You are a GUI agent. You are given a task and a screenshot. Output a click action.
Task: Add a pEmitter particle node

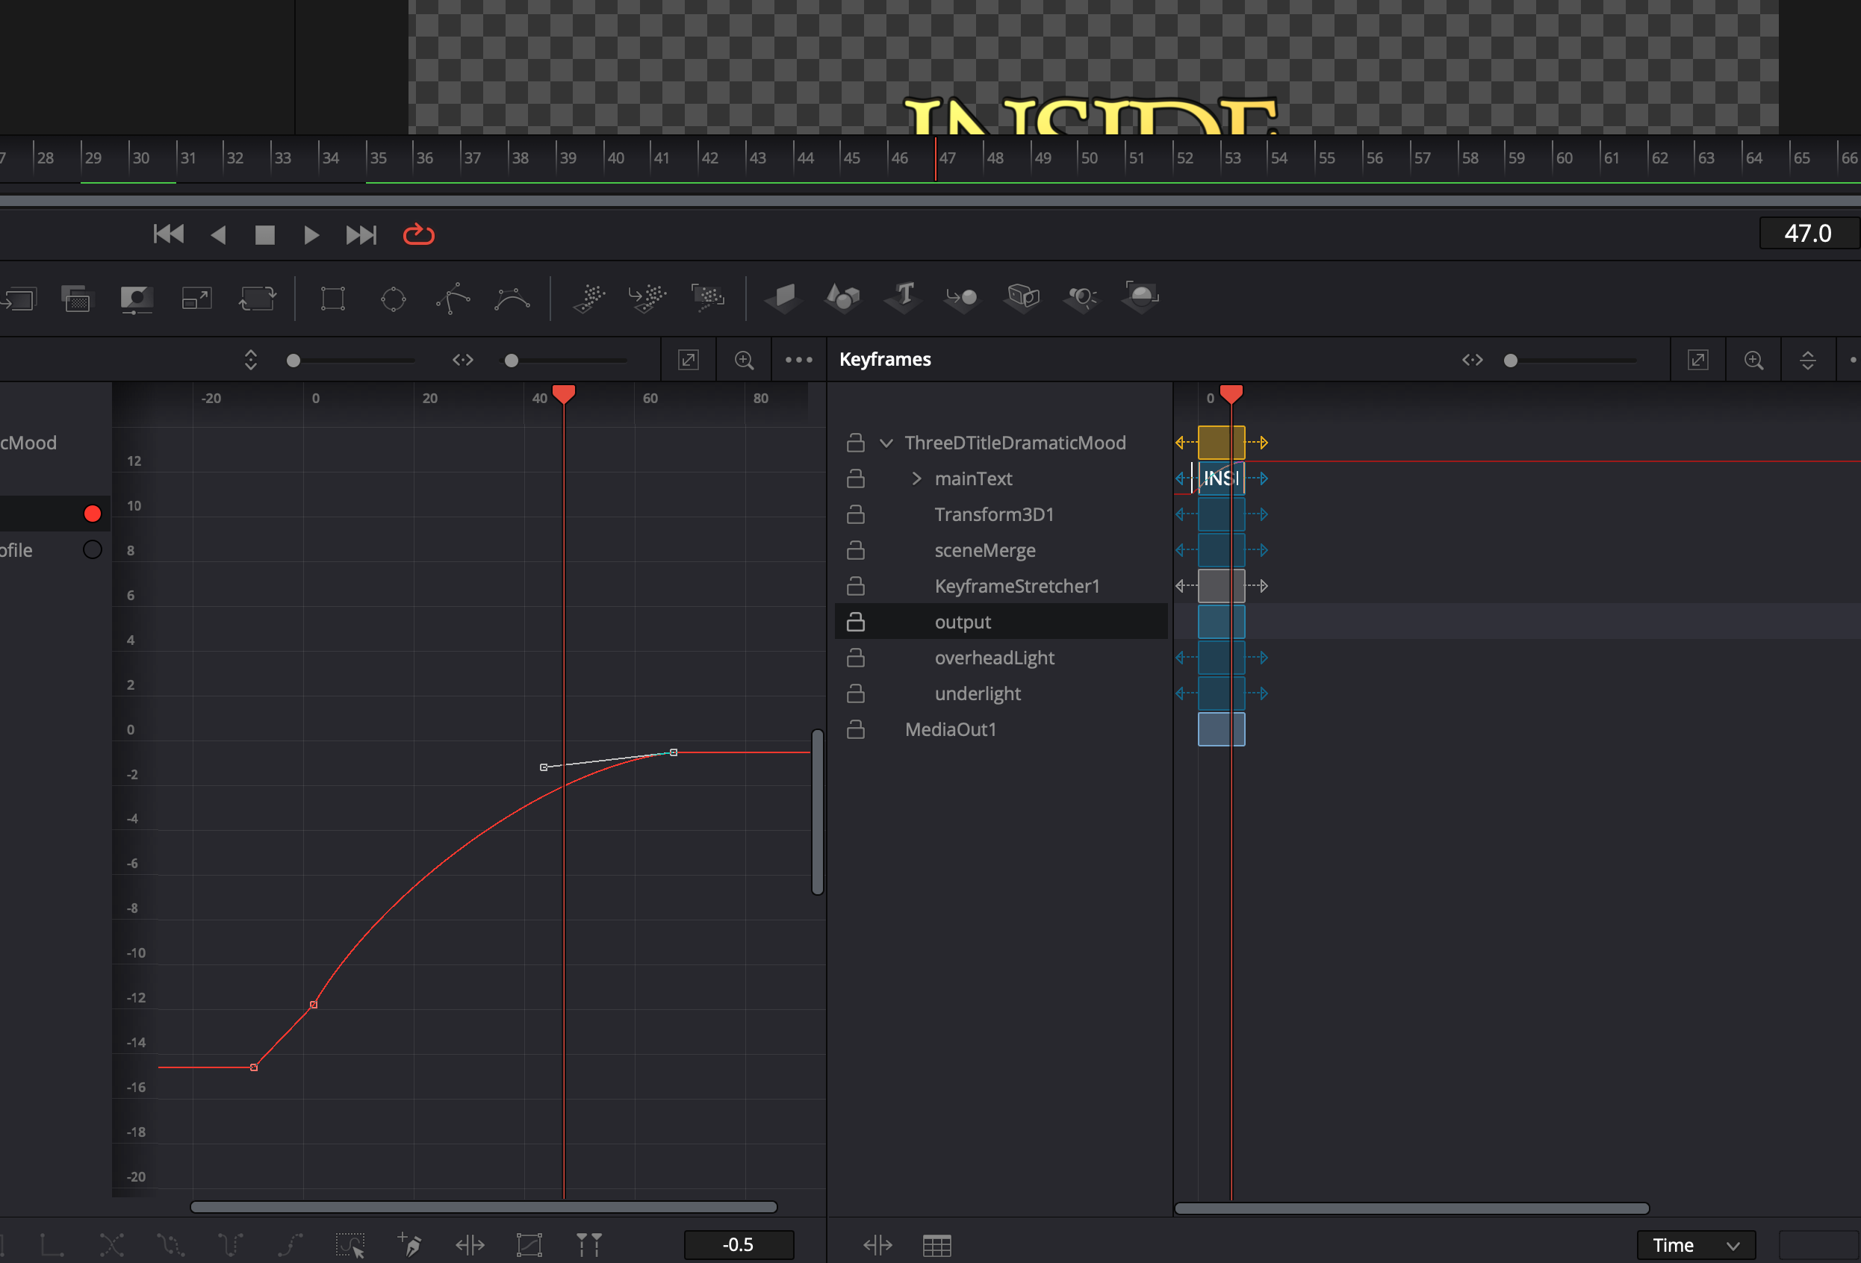(x=589, y=299)
